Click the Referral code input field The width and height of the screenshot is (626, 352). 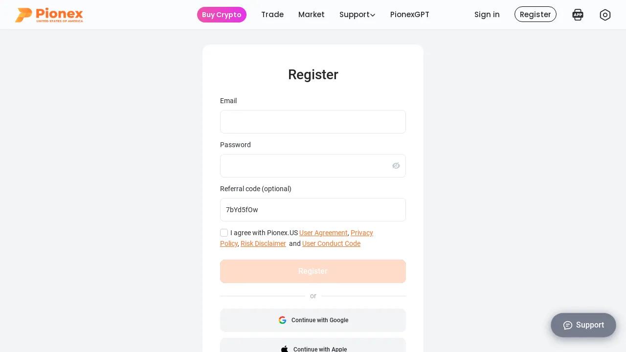tap(313, 210)
